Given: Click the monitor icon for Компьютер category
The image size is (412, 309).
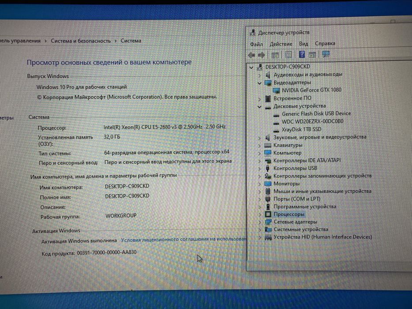Looking at the screenshot, I should tap(268, 153).
